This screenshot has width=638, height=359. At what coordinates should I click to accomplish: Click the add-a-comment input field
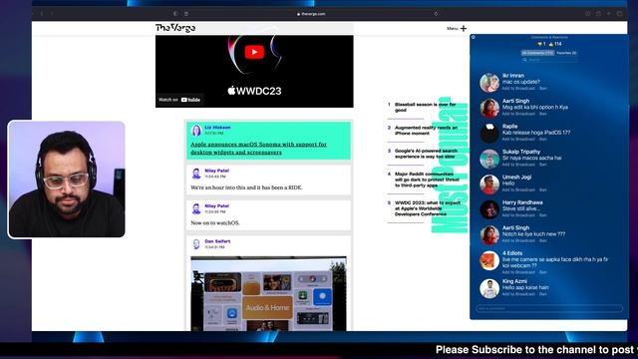click(549, 308)
